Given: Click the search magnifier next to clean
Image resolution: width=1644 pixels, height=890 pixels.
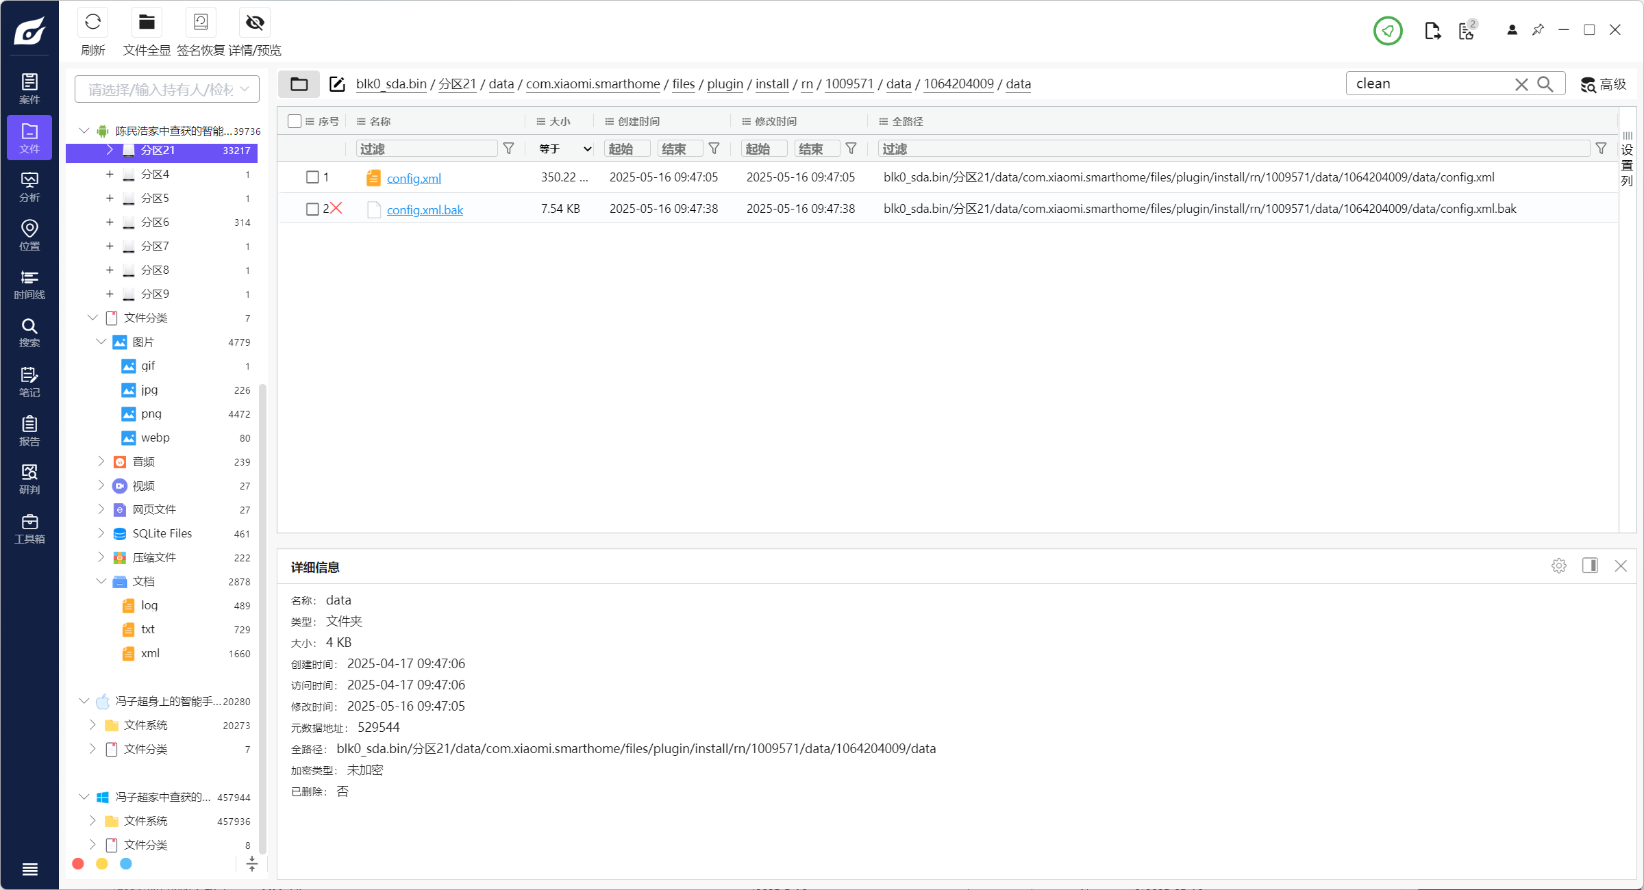Looking at the screenshot, I should tap(1545, 84).
